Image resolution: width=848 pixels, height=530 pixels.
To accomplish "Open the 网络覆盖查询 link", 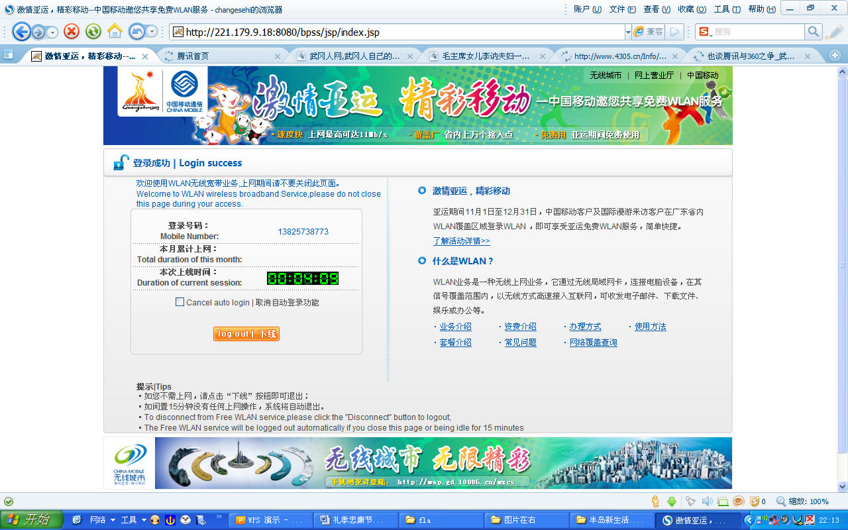I will (x=593, y=343).
